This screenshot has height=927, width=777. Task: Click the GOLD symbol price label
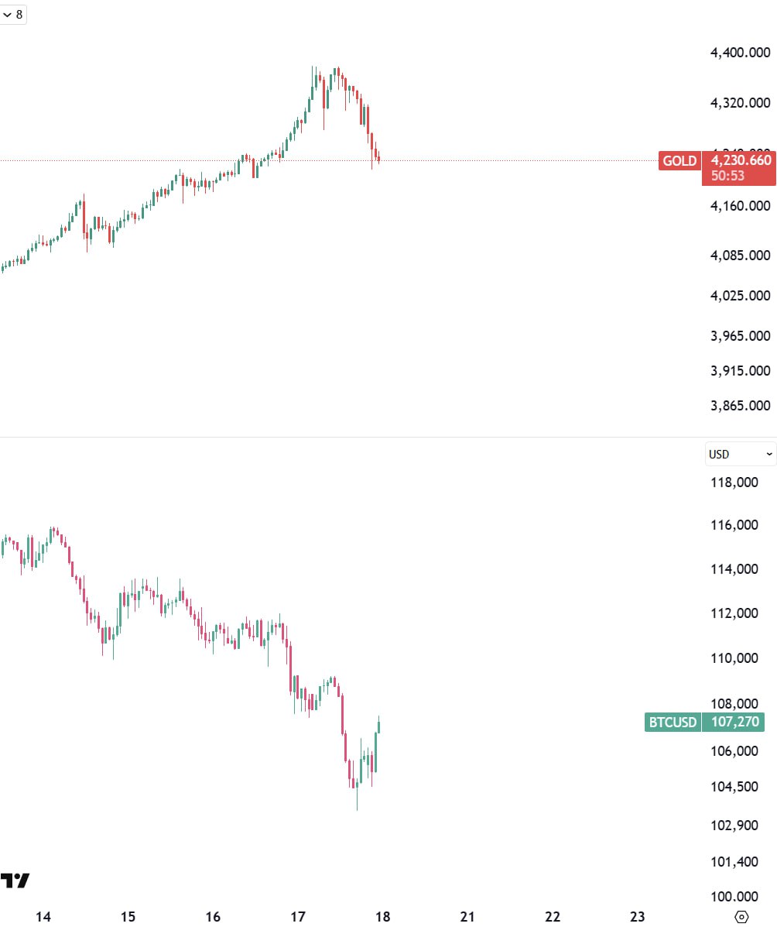point(679,161)
